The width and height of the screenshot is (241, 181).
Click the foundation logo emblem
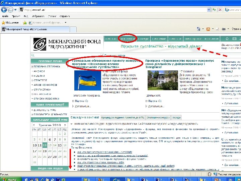[39, 44]
